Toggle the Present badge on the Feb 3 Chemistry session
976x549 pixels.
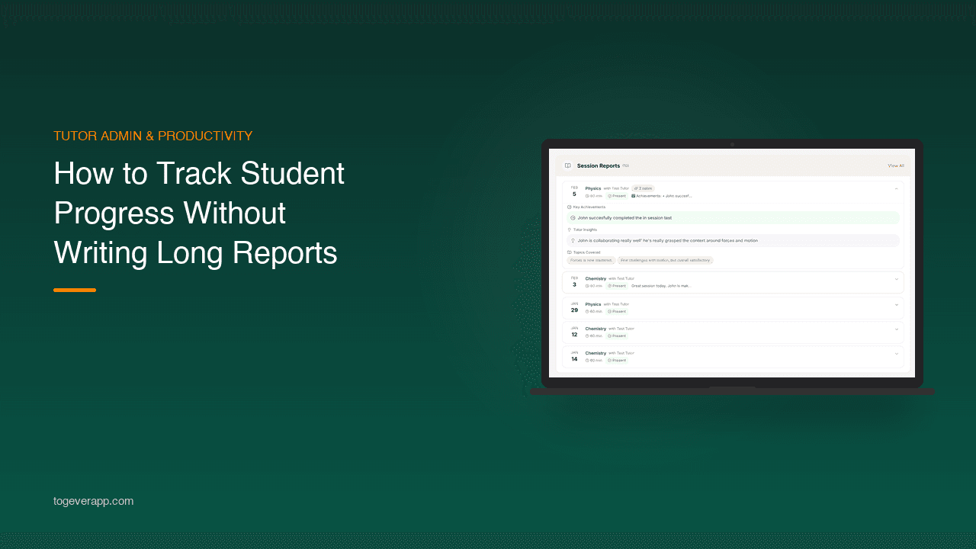click(618, 284)
